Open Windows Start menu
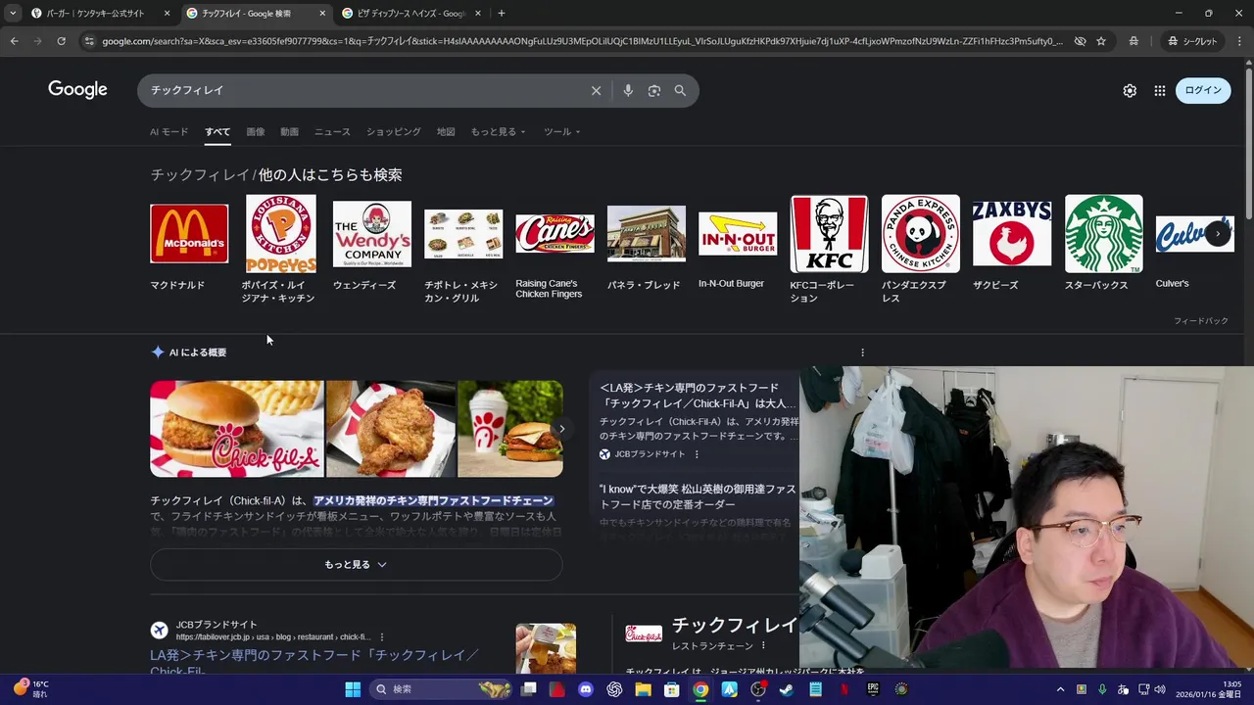 pos(353,689)
